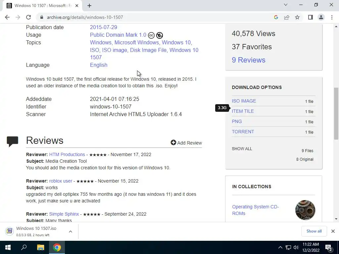
Task: Click the scrollbar down arrow
Action: (336, 219)
